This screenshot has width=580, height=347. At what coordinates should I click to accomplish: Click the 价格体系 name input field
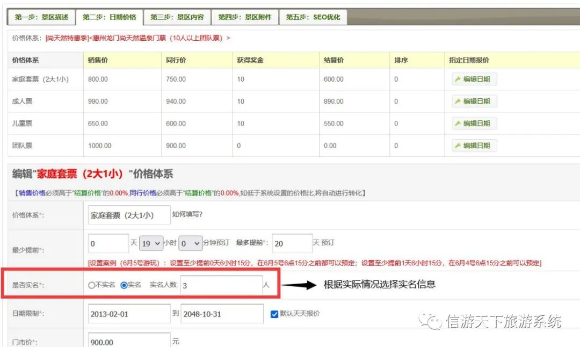pyautogui.click(x=129, y=215)
